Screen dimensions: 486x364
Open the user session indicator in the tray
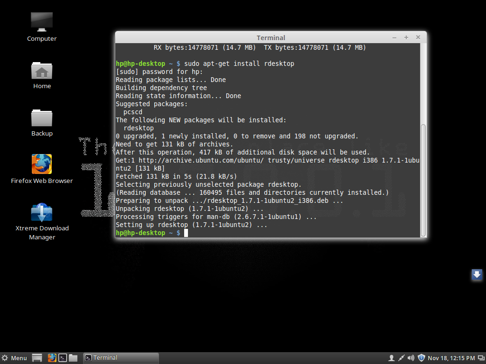[x=392, y=357]
